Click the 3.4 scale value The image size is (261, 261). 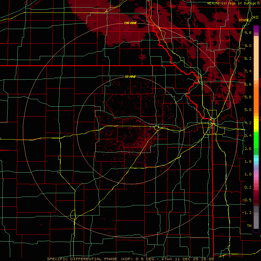[248, 136]
